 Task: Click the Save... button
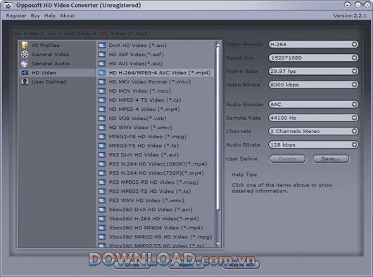(331, 158)
